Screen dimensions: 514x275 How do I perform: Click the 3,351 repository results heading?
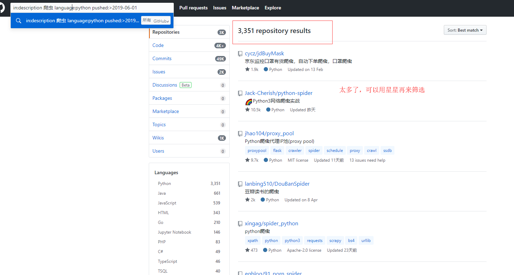click(x=274, y=31)
